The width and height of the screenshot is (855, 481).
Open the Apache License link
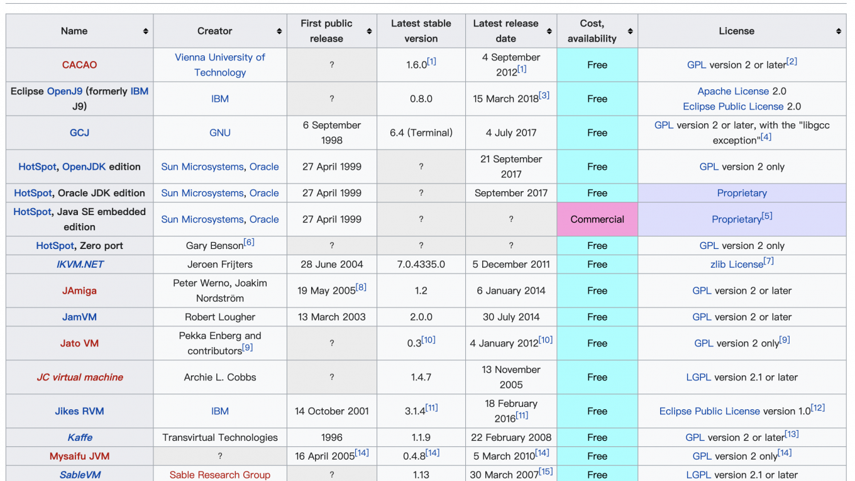click(x=733, y=91)
